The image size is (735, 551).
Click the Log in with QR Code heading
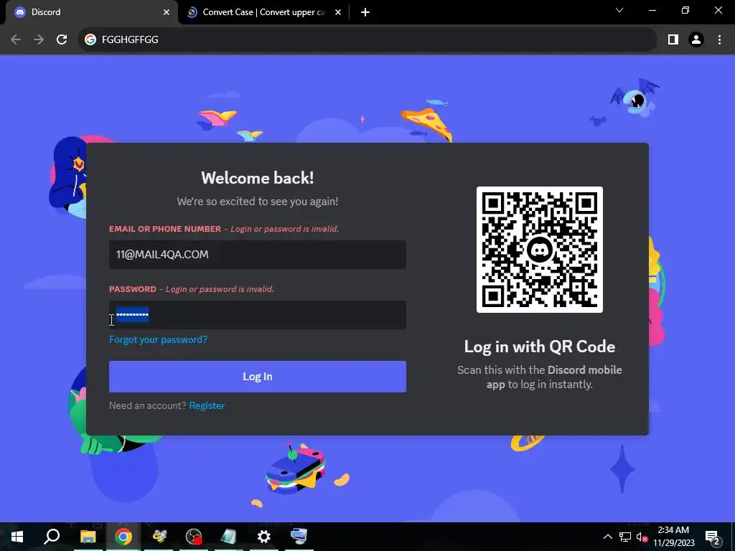[x=540, y=347]
